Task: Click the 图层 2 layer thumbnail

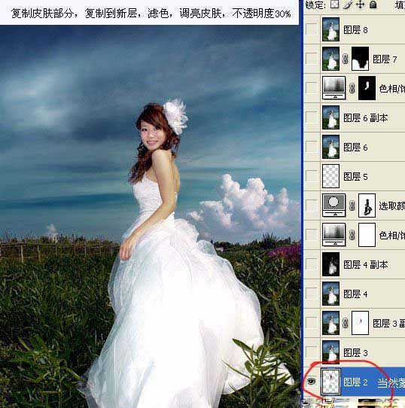Action: point(330,382)
